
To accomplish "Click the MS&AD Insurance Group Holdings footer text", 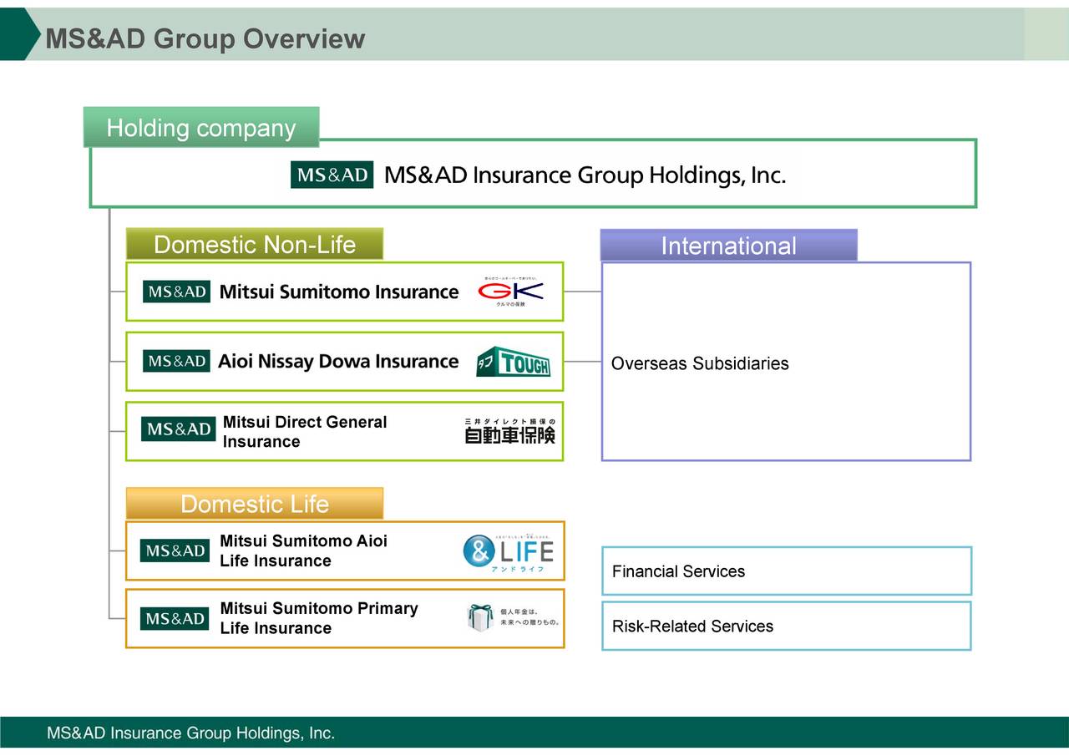I will (190, 733).
